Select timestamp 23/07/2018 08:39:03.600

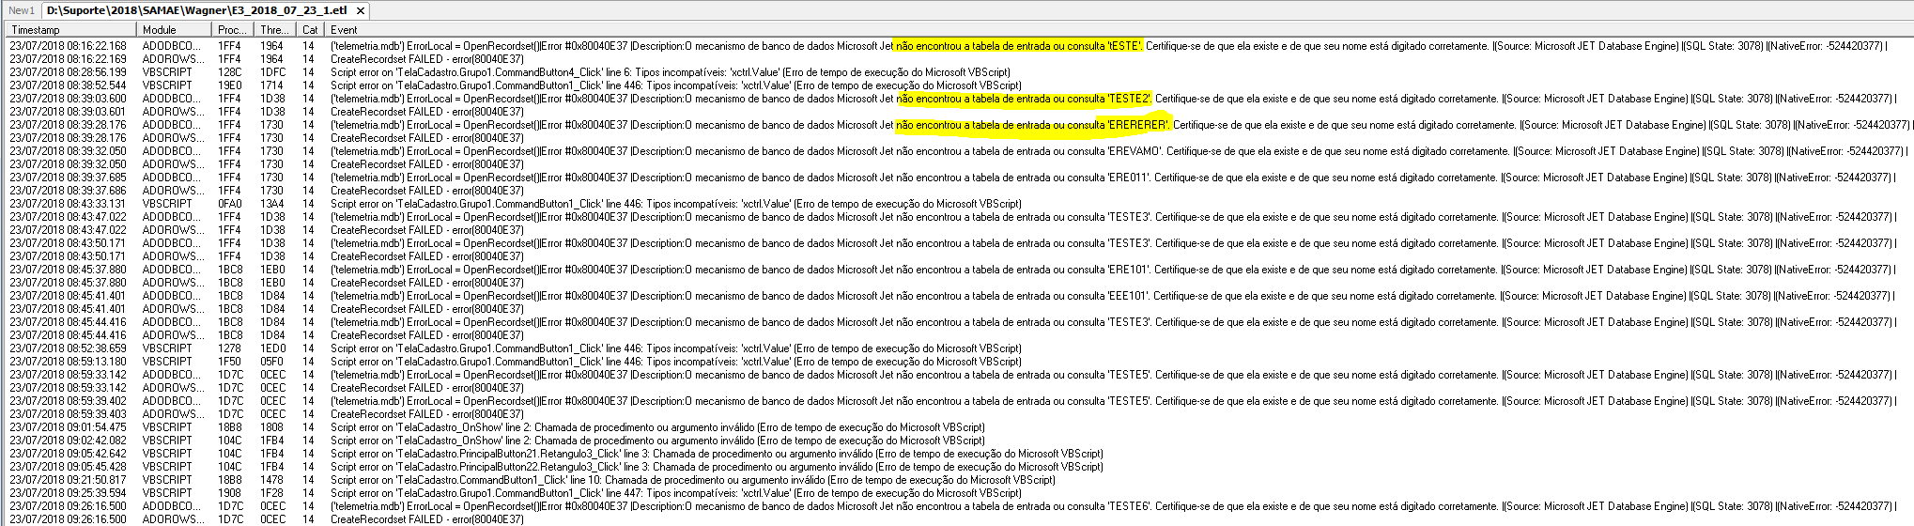coord(68,99)
